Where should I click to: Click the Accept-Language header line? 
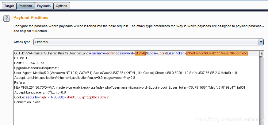click(x=40, y=93)
